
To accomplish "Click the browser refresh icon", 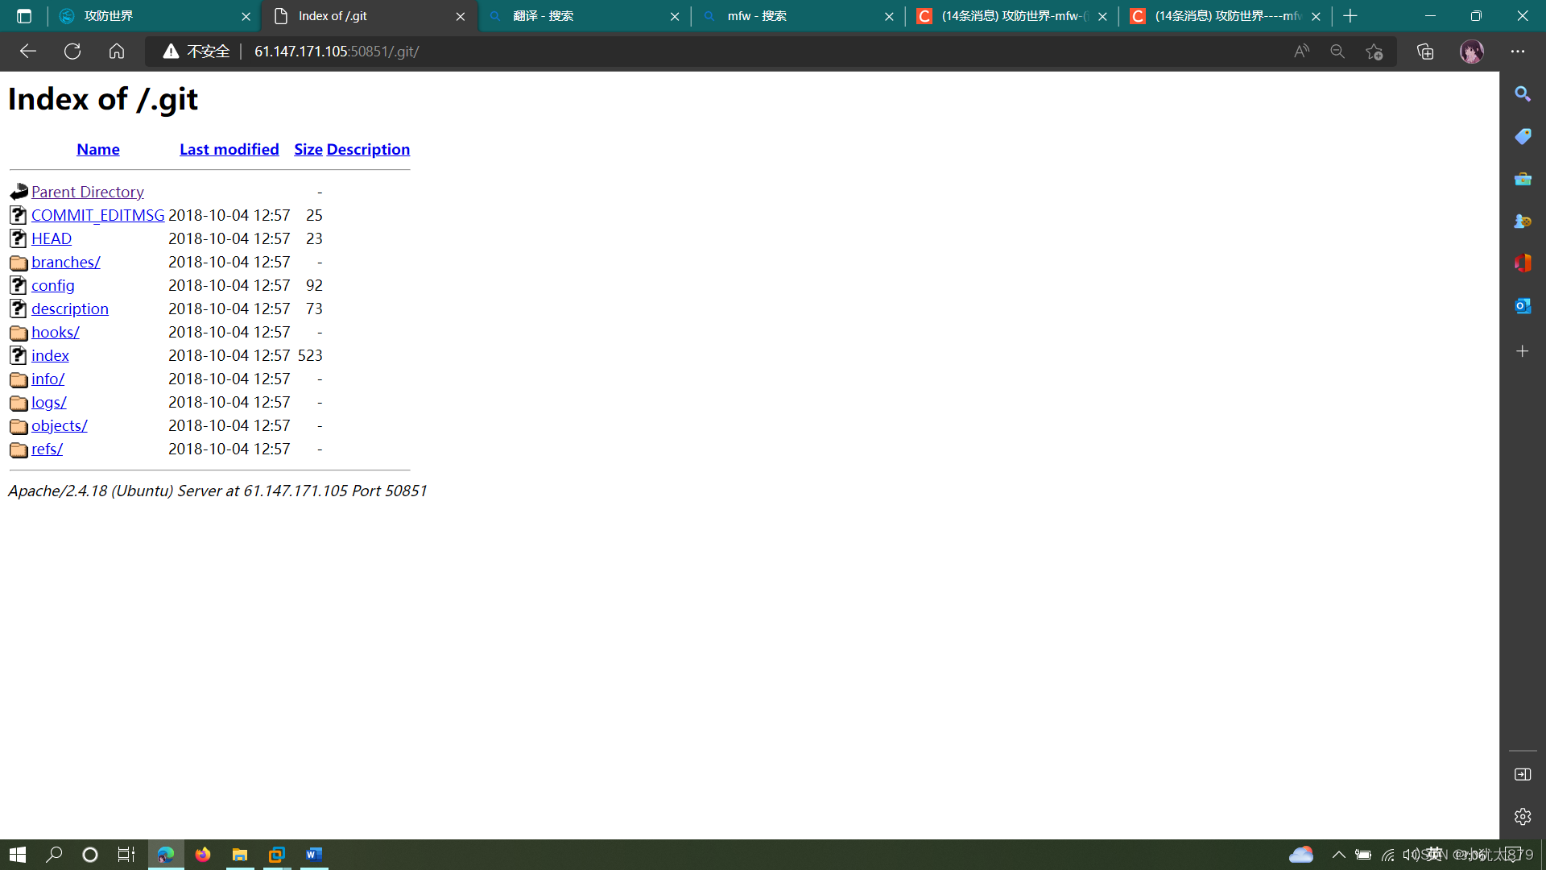I will pos(72,52).
